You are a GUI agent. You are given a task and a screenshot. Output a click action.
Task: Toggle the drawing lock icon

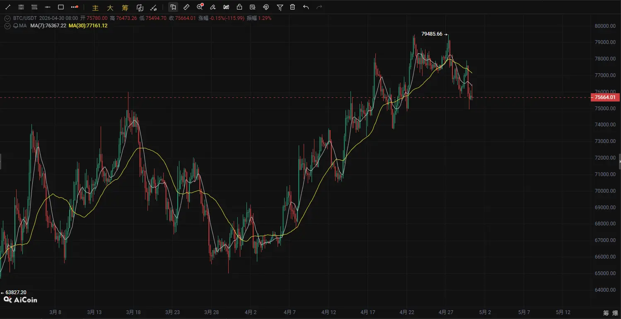coord(239,7)
